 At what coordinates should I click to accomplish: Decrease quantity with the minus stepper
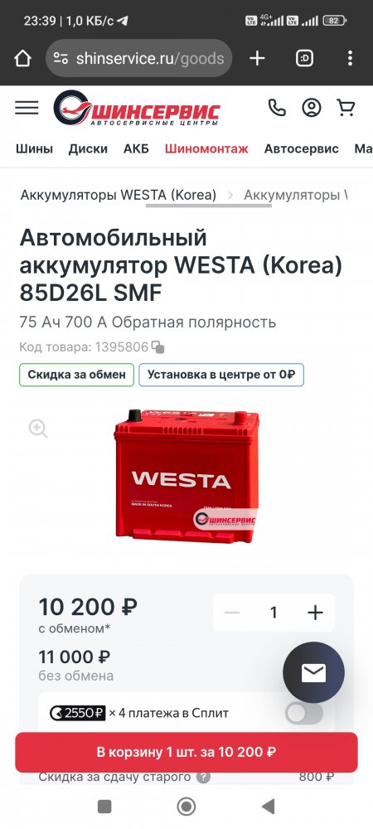[232, 613]
